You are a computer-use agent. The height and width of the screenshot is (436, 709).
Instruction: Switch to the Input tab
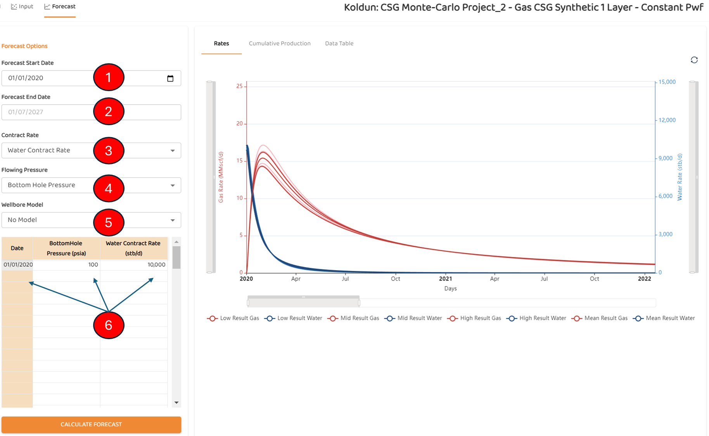[22, 7]
